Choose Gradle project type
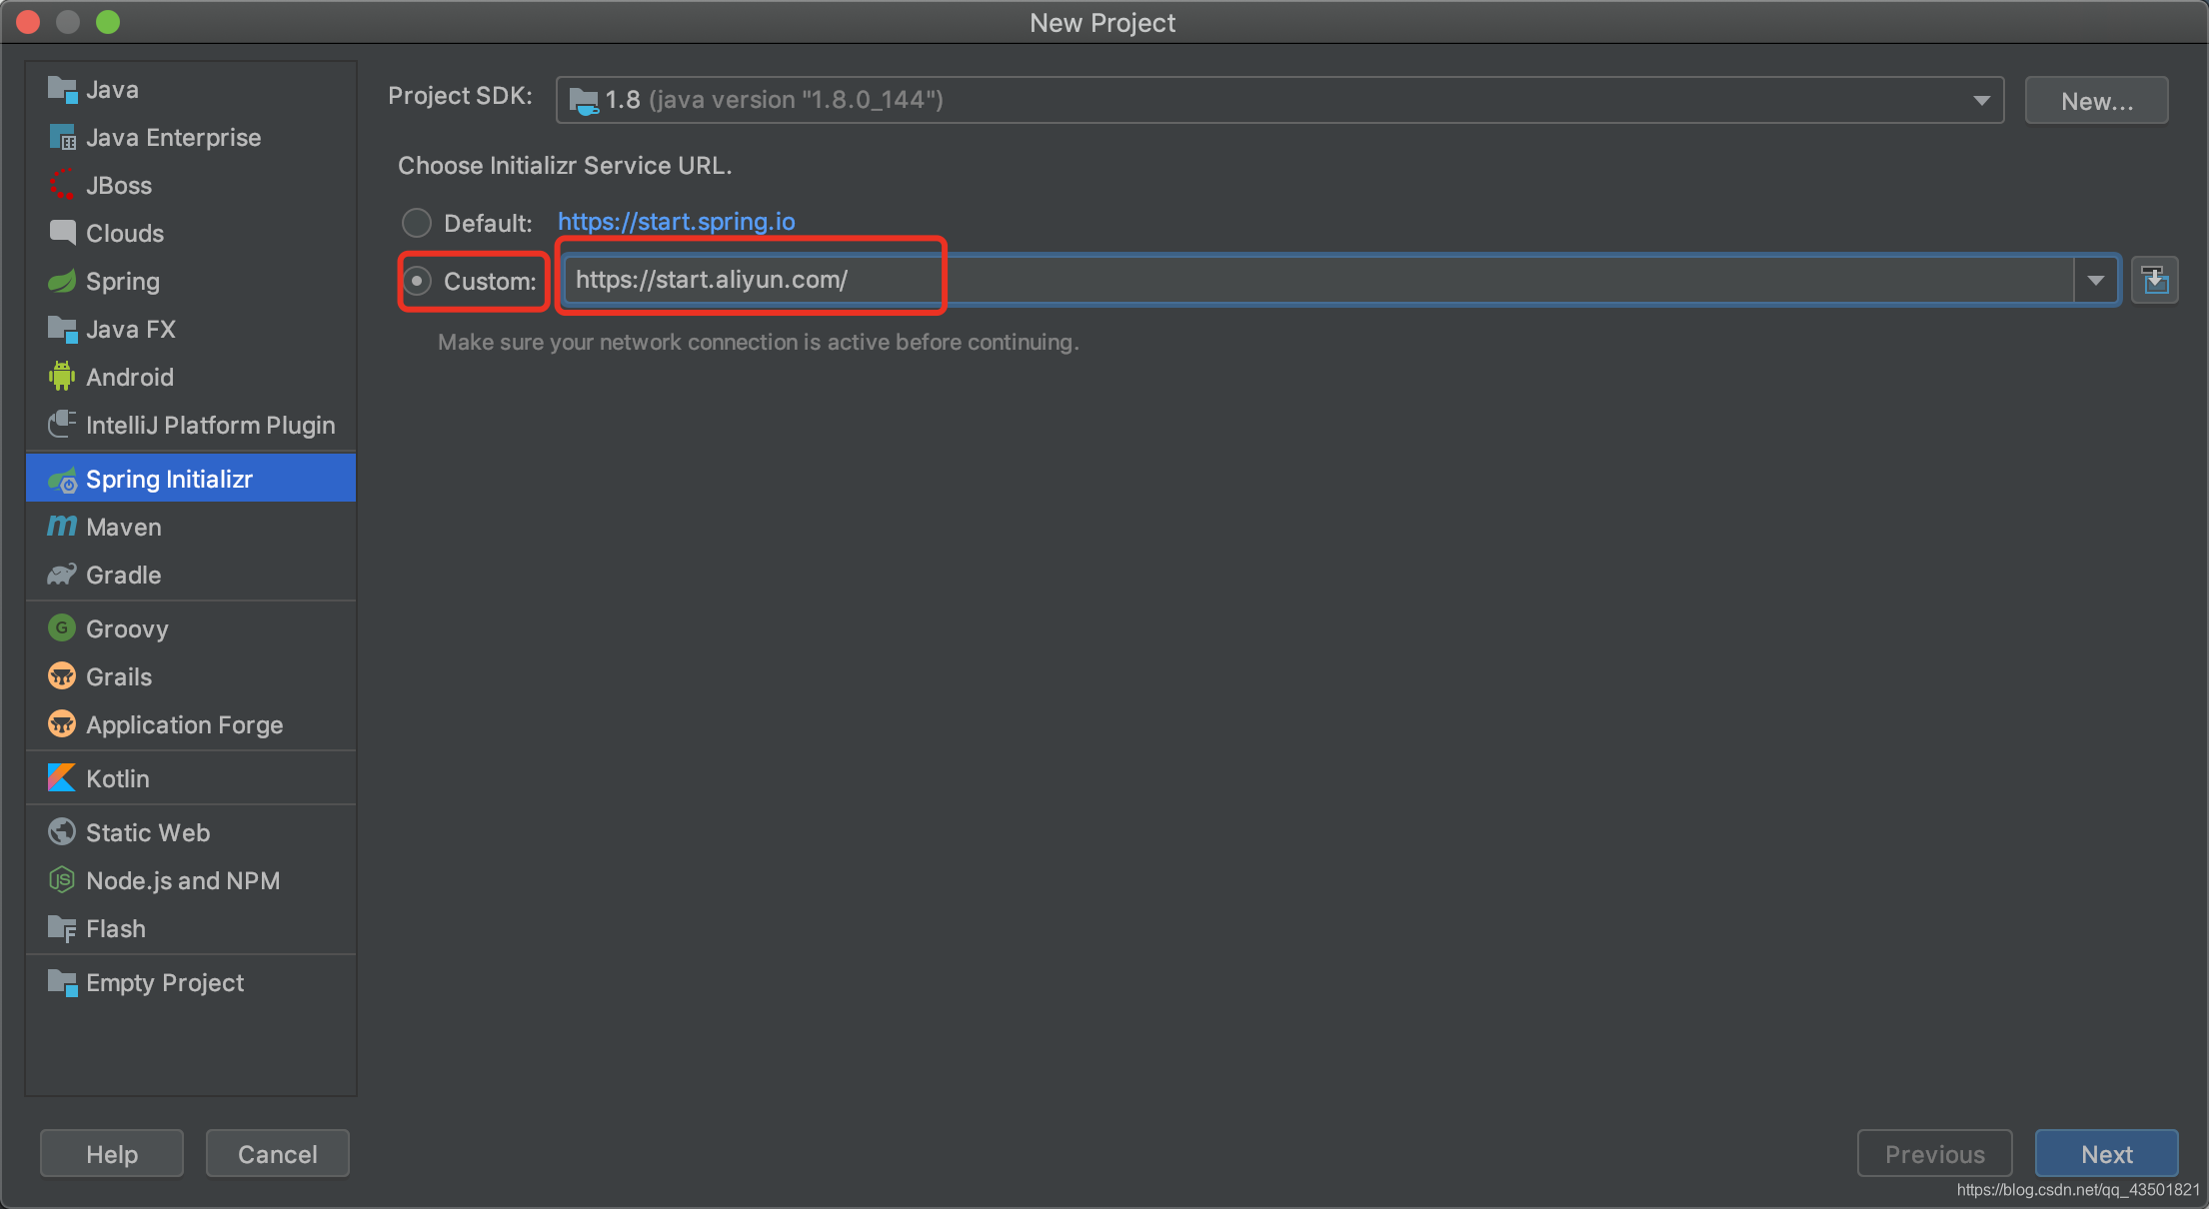Viewport: 2209px width, 1209px height. pos(191,575)
